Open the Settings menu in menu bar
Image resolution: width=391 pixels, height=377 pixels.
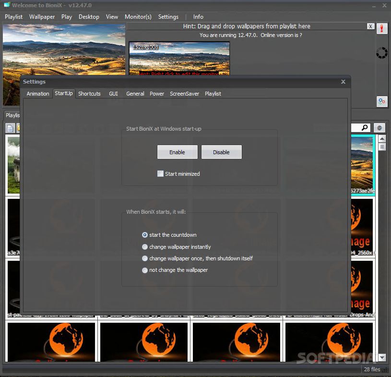168,17
